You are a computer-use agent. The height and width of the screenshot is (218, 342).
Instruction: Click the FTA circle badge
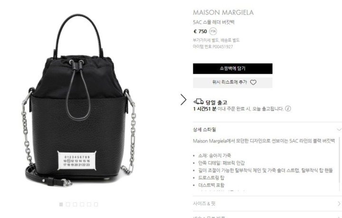point(213,31)
